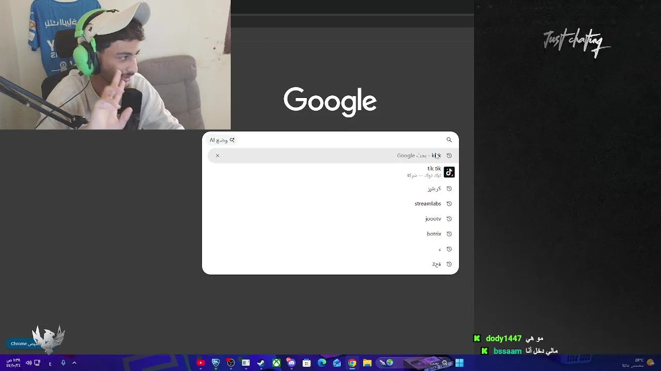Click the language indicator in system tray
Image resolution: width=661 pixels, height=371 pixels.
click(50, 363)
